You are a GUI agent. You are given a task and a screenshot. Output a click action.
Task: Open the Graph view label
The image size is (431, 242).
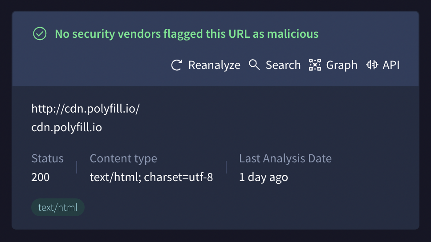[342, 65]
